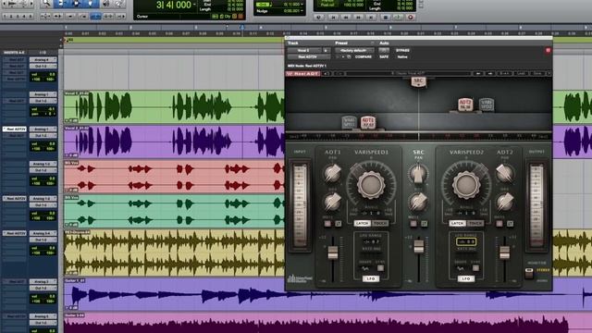Toggle the SRC mute button
Image resolution: width=592 pixels, height=333 pixels.
(x=413, y=224)
